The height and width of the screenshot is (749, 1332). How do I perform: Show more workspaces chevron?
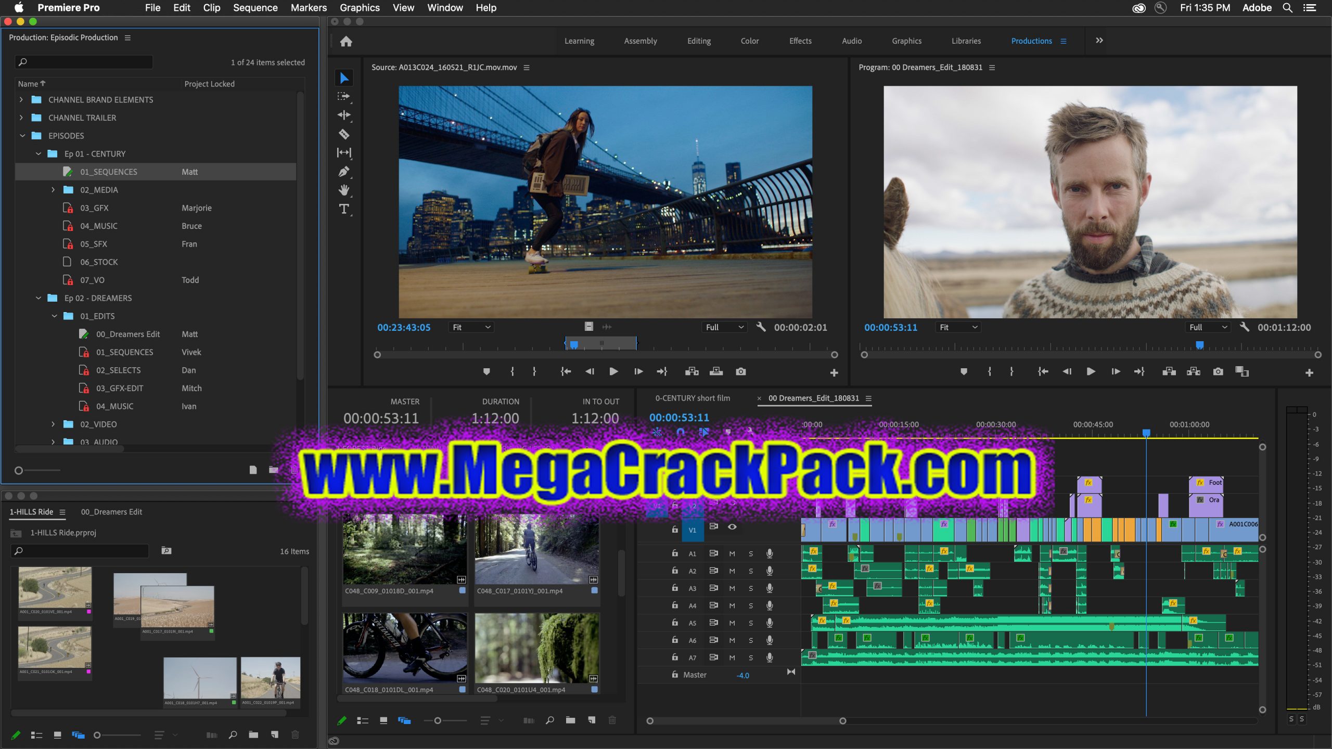tap(1099, 41)
